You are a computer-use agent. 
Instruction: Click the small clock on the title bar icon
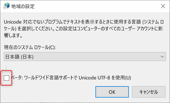5,7
